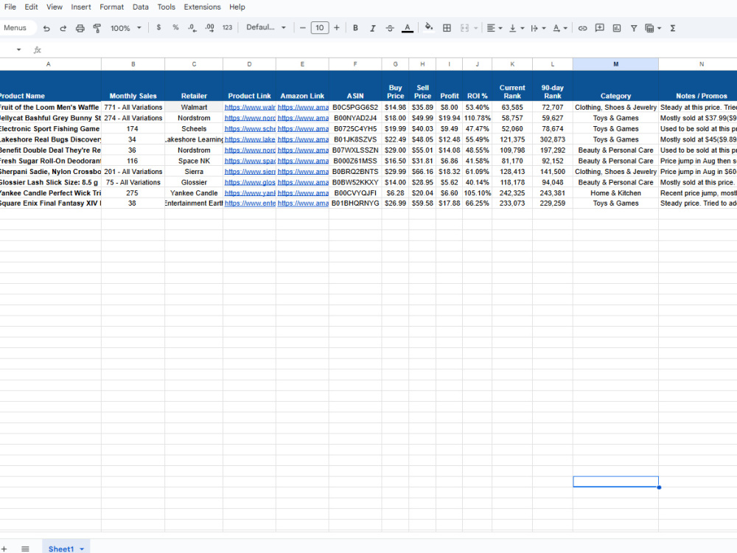Print the spreadsheet with printer icon
This screenshot has width=737, height=553.
point(80,28)
